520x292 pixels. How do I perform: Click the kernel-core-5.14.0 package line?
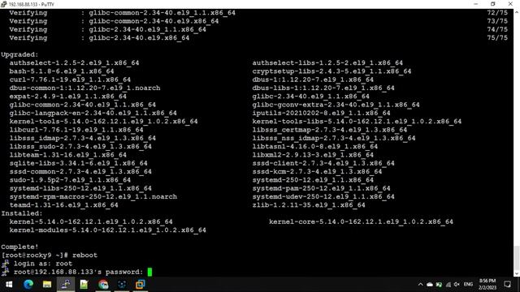coord(361,221)
